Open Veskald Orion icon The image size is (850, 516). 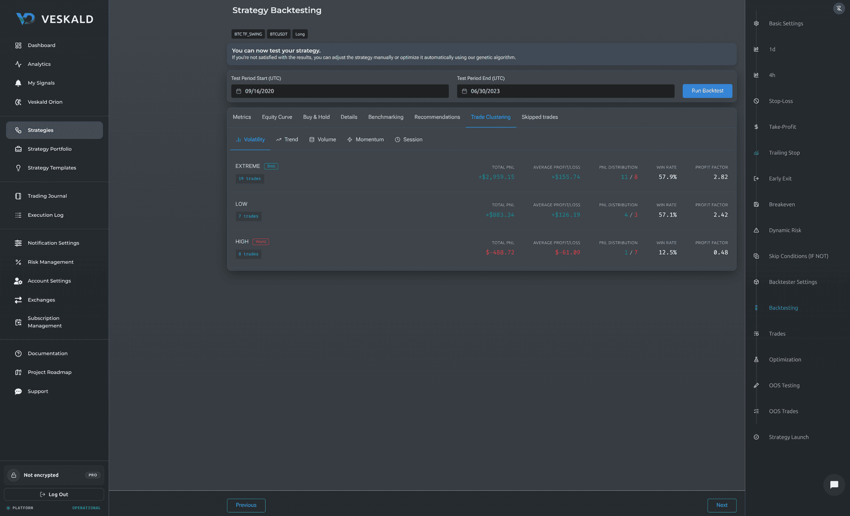coord(18,102)
